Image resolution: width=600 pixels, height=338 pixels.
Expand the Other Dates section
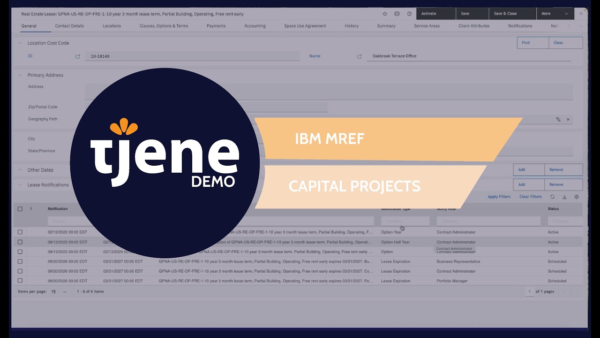pyautogui.click(x=20, y=170)
